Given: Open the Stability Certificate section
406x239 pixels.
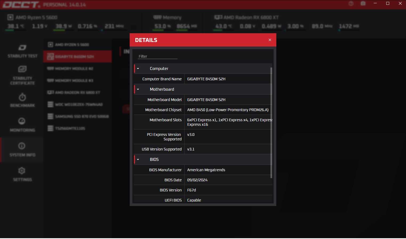Looking at the screenshot, I should (22, 75).
